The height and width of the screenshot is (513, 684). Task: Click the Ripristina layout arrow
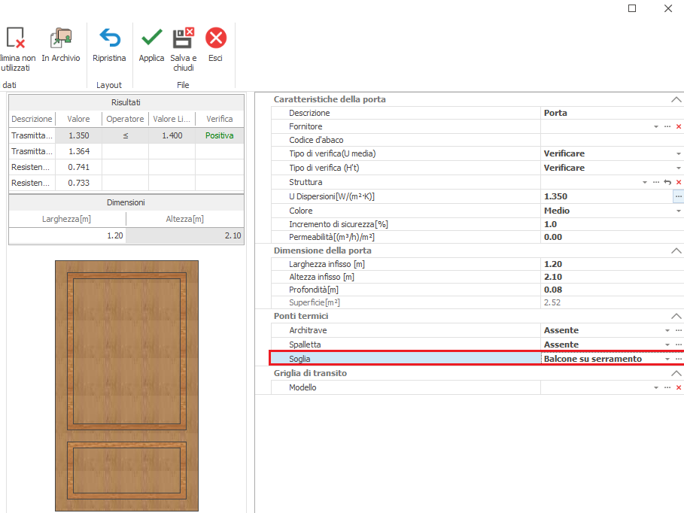109,38
